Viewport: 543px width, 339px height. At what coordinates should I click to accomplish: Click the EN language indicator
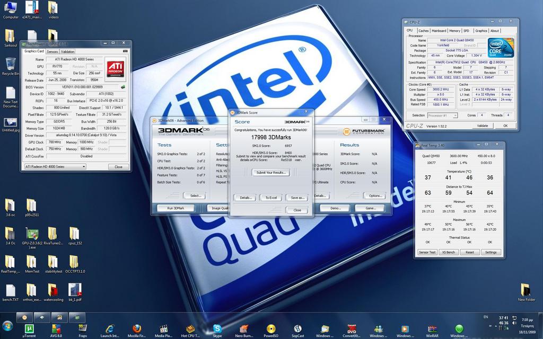[x=486, y=317]
